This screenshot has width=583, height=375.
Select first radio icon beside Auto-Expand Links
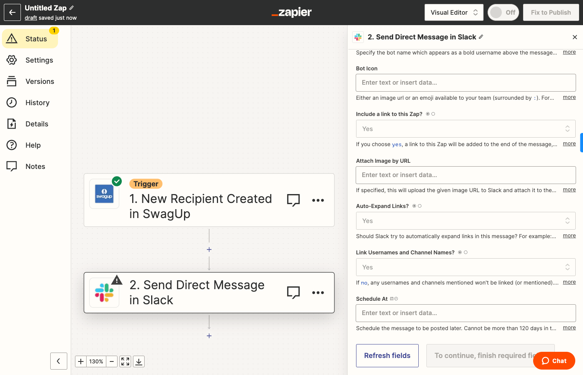pyautogui.click(x=414, y=206)
